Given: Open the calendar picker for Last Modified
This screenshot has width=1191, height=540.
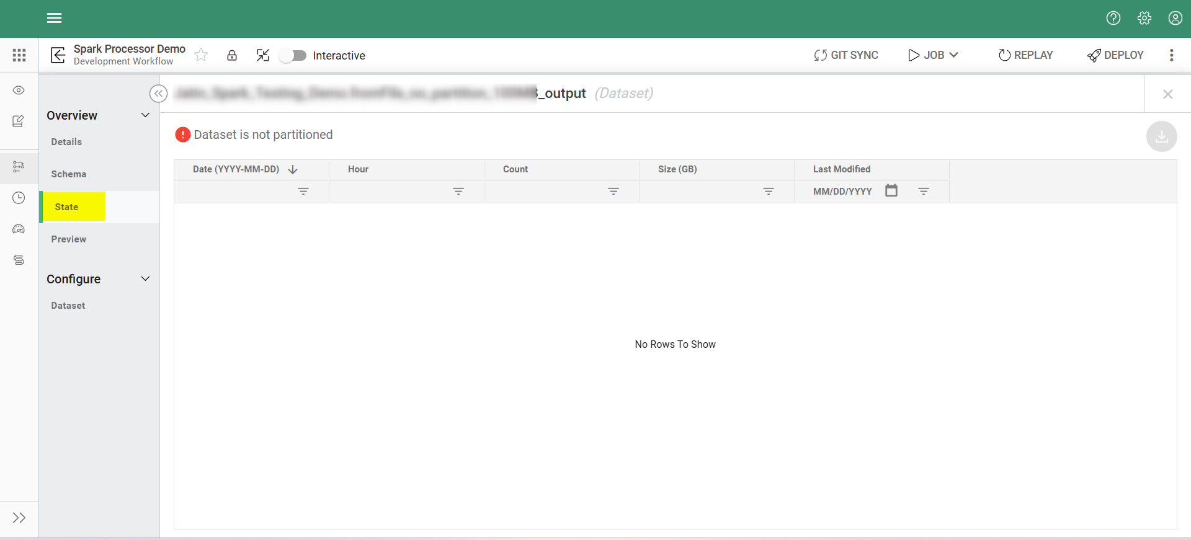Looking at the screenshot, I should [891, 191].
